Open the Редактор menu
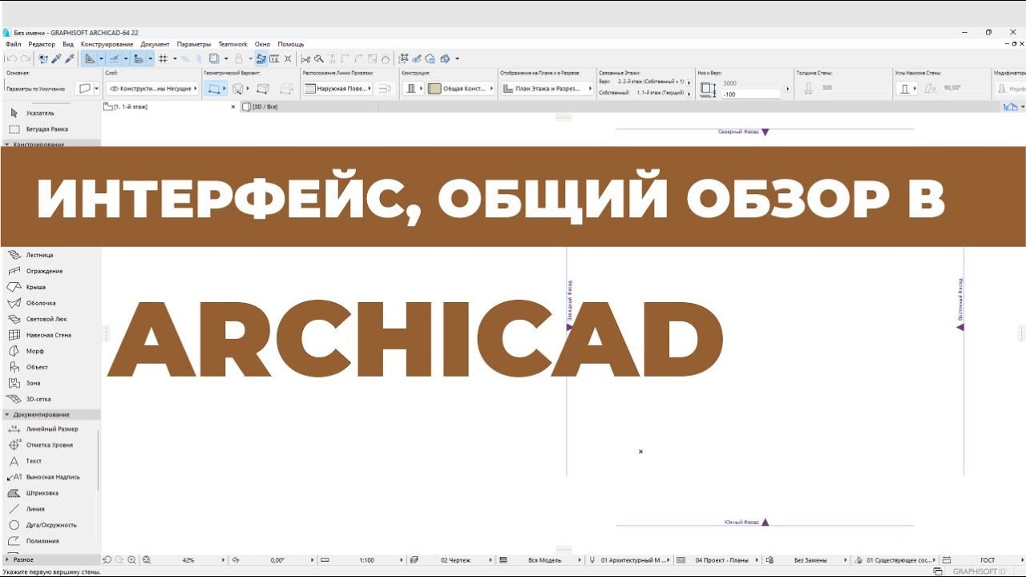Viewport: 1026px width, 577px height. (42, 44)
